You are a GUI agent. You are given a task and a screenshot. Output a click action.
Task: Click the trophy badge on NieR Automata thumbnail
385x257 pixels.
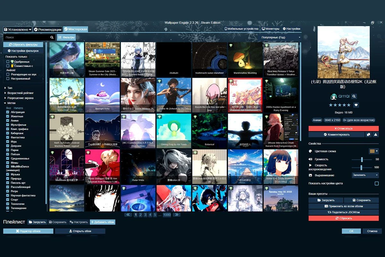point(52,117)
